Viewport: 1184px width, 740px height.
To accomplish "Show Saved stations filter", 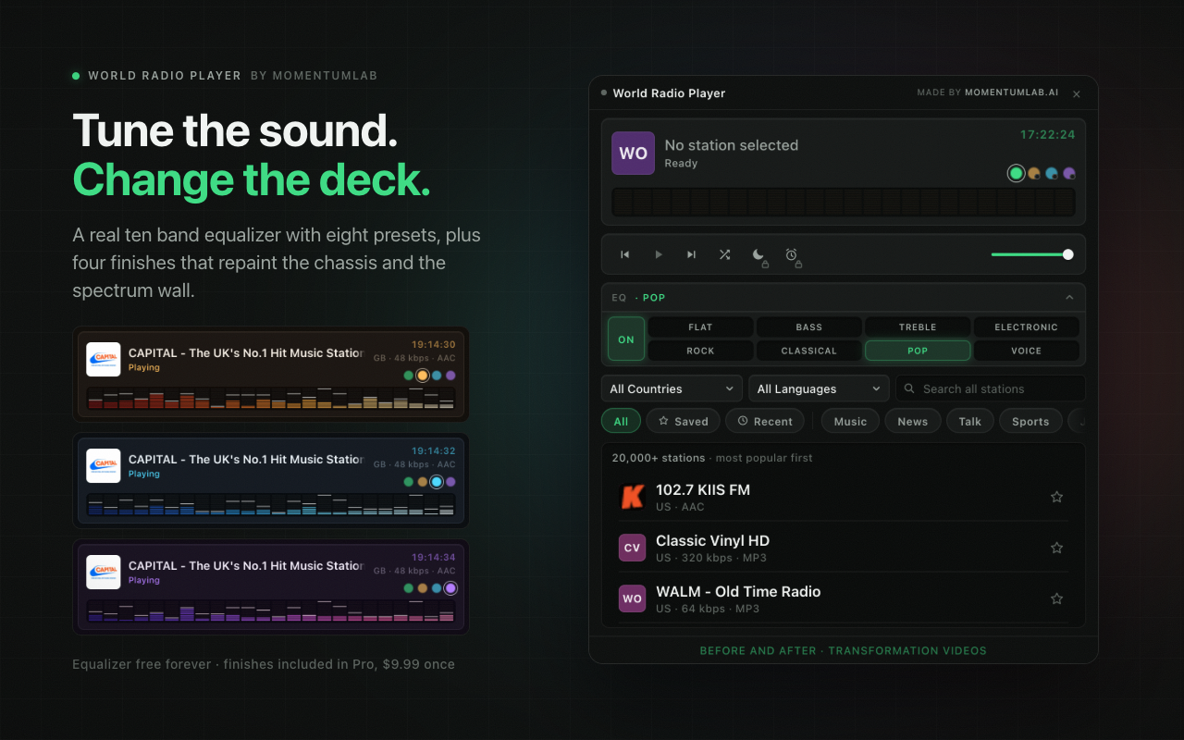I will 683,421.
